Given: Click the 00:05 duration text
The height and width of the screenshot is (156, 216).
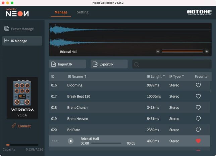Looking at the screenshot, I should pos(131,143).
